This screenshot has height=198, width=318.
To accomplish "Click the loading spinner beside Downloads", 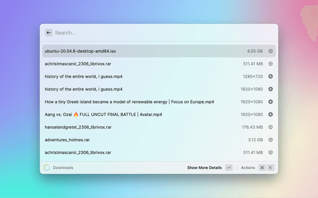I will [x=47, y=168].
